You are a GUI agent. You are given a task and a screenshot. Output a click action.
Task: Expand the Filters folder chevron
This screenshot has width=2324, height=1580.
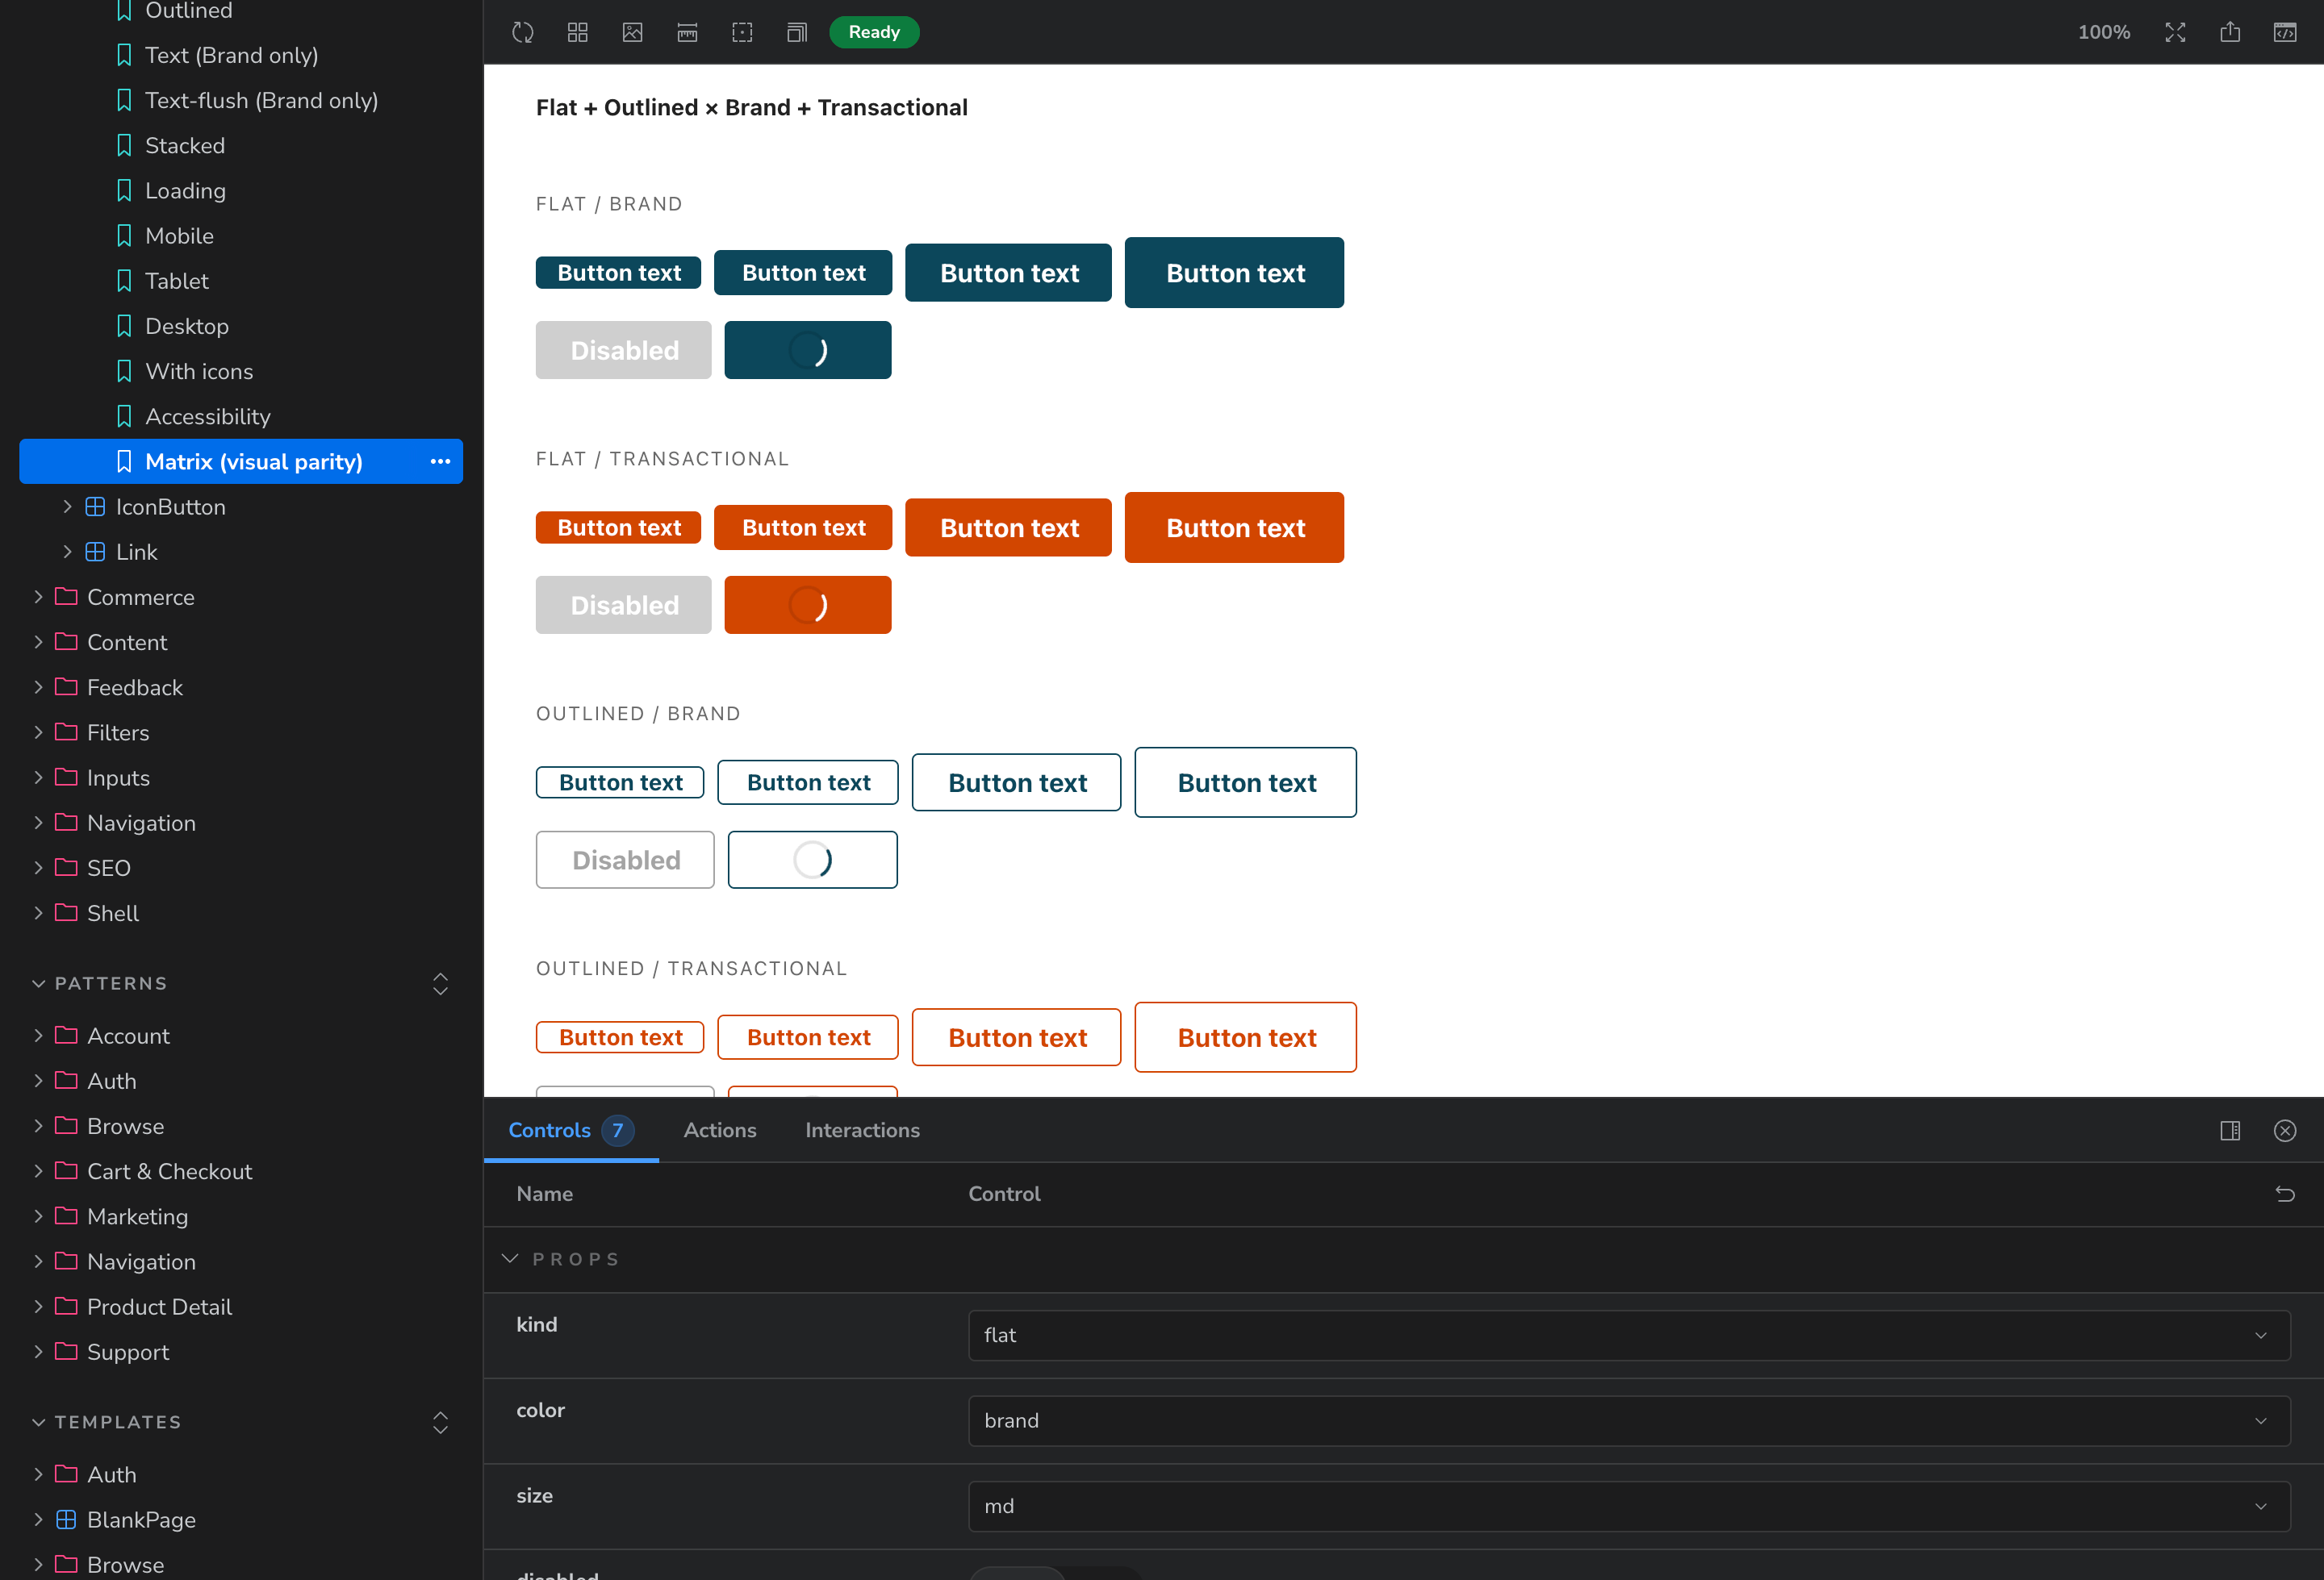tap(38, 732)
